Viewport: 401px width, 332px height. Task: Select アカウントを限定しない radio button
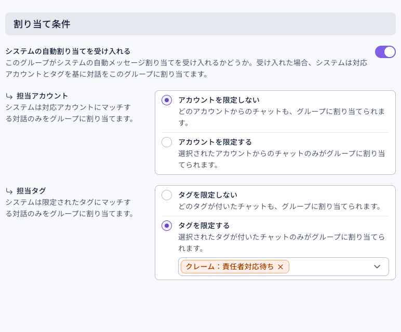click(x=167, y=100)
